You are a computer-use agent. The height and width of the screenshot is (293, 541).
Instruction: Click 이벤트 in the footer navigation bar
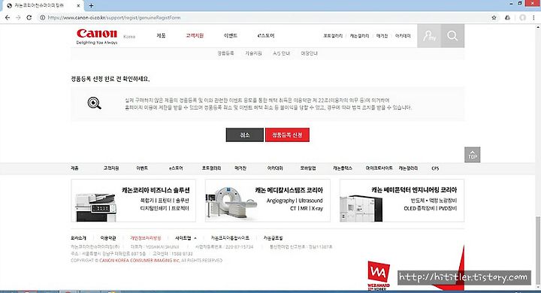click(142, 168)
